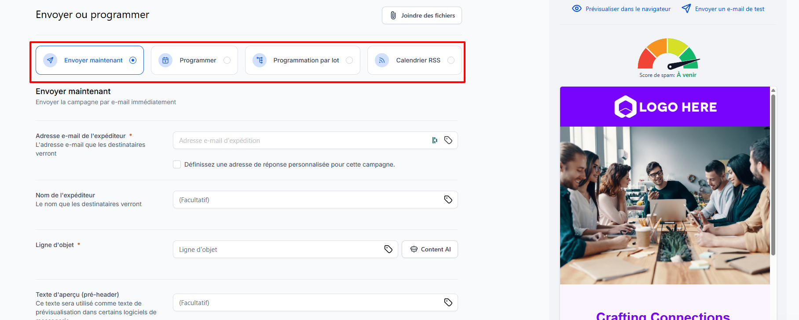Click the tag icon in sender name field
This screenshot has width=799, height=320.
(448, 200)
